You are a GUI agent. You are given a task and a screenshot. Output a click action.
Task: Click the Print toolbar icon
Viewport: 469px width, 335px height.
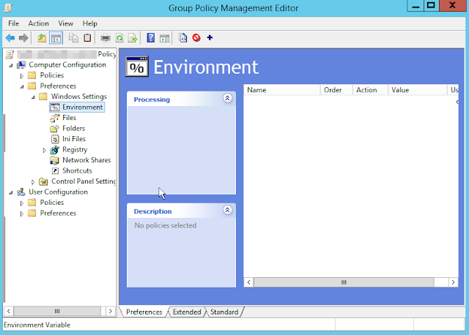click(106, 38)
